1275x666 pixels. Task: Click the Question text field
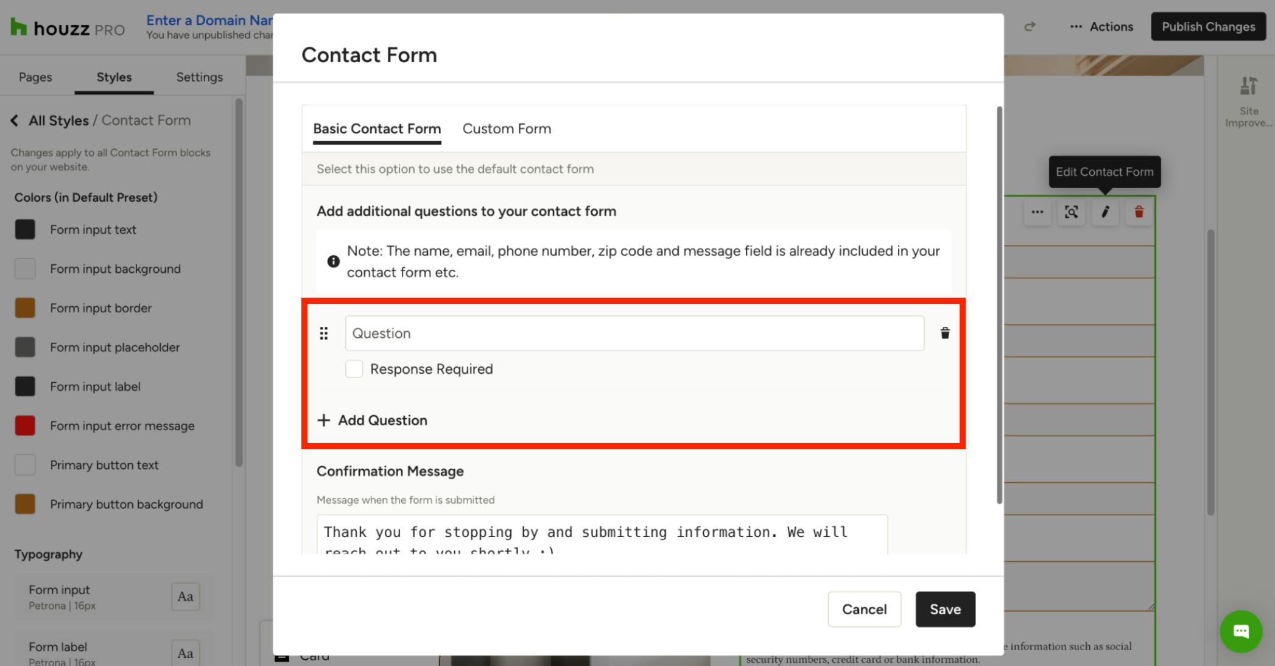(634, 333)
